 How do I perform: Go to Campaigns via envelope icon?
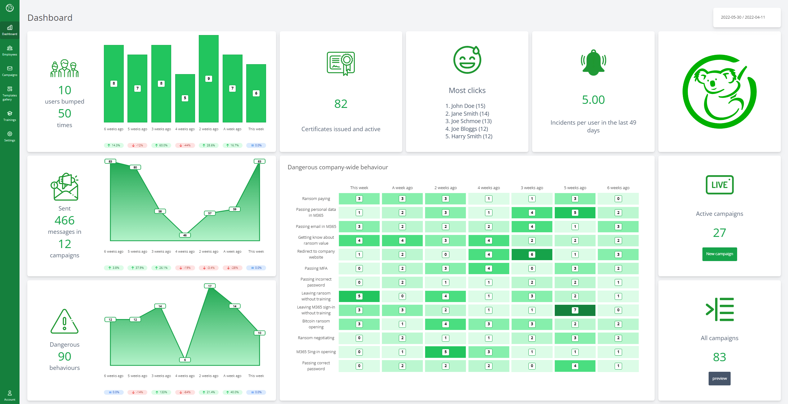click(10, 69)
